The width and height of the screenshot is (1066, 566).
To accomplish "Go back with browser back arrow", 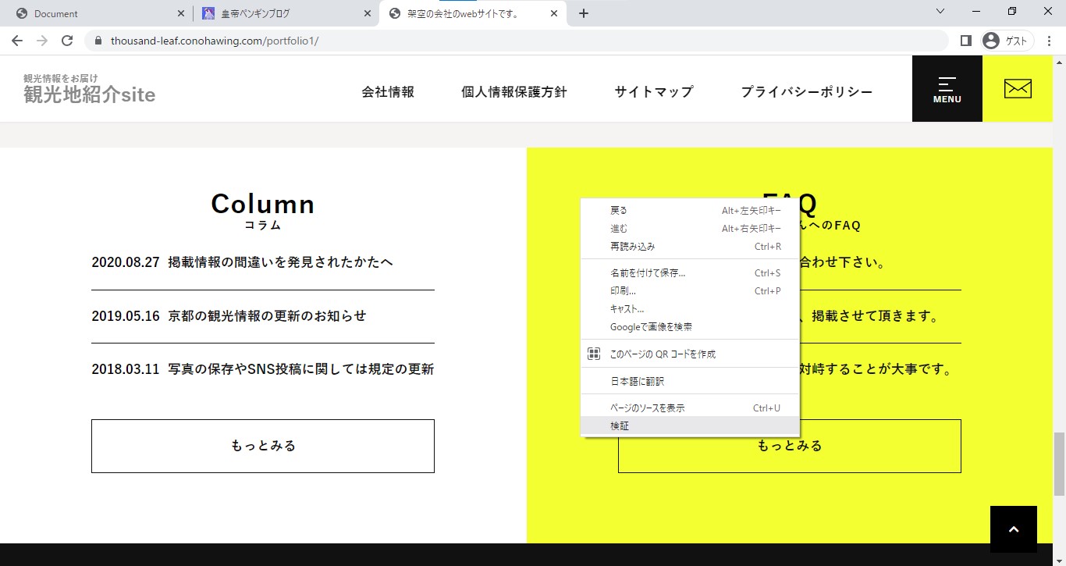I will [x=17, y=41].
